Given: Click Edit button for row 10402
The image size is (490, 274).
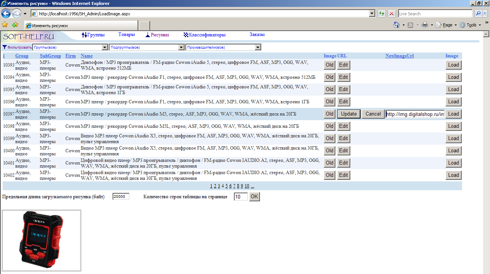Looking at the screenshot, I should (x=343, y=175).
